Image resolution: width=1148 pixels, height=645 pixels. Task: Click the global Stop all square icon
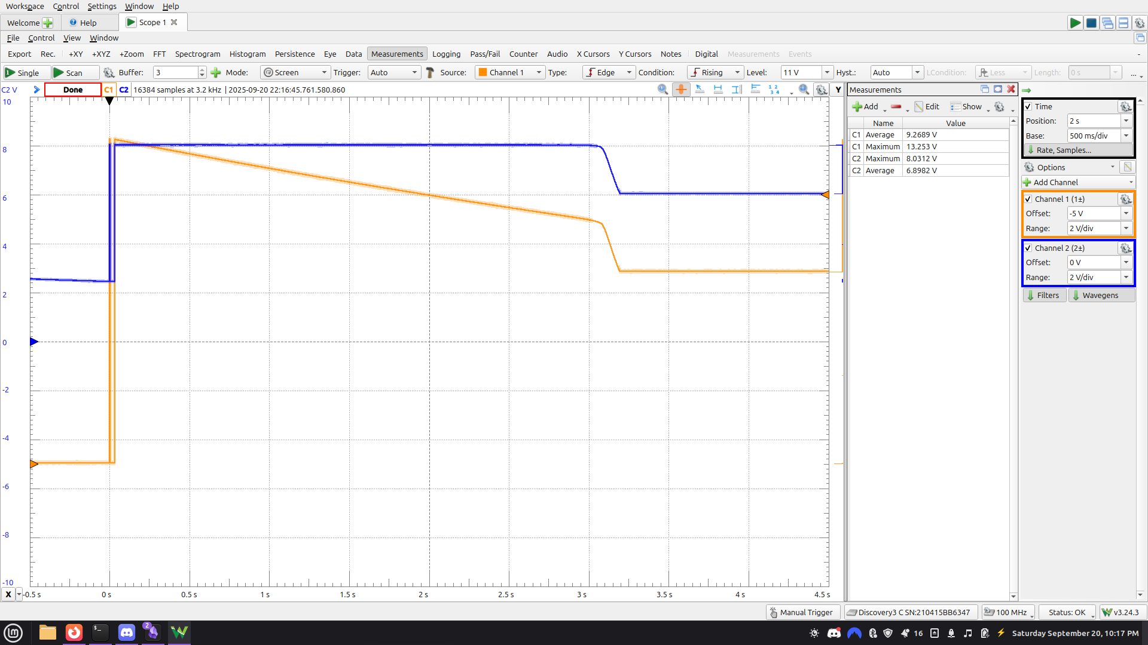click(1091, 23)
